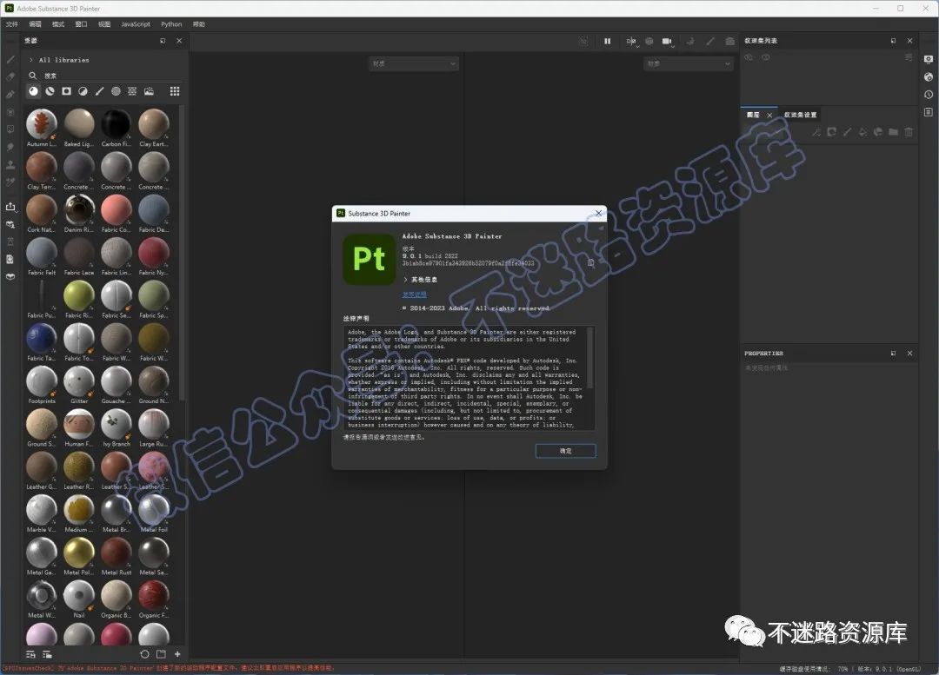Change asset grid thumbnail size icon
939x675 pixels.
(175, 91)
